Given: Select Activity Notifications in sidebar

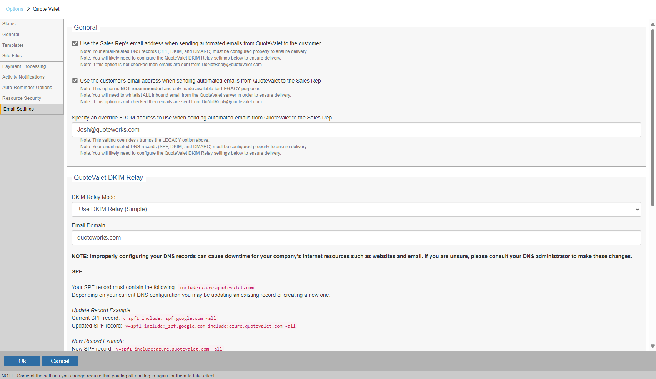Looking at the screenshot, I should tap(23, 77).
